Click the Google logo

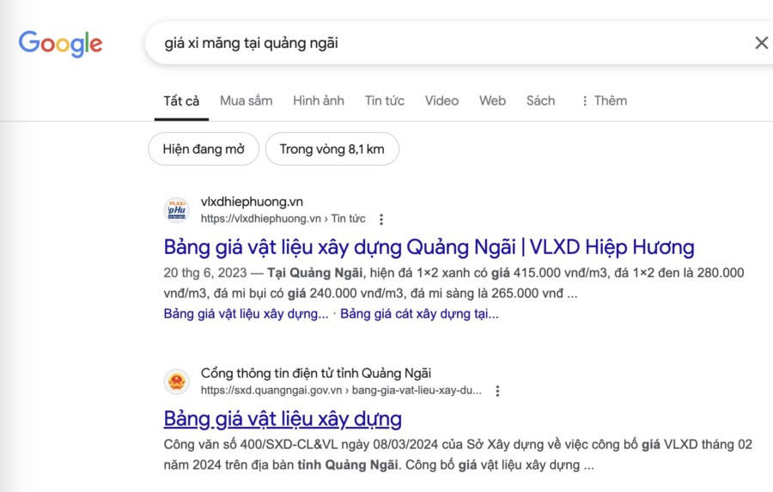60,44
